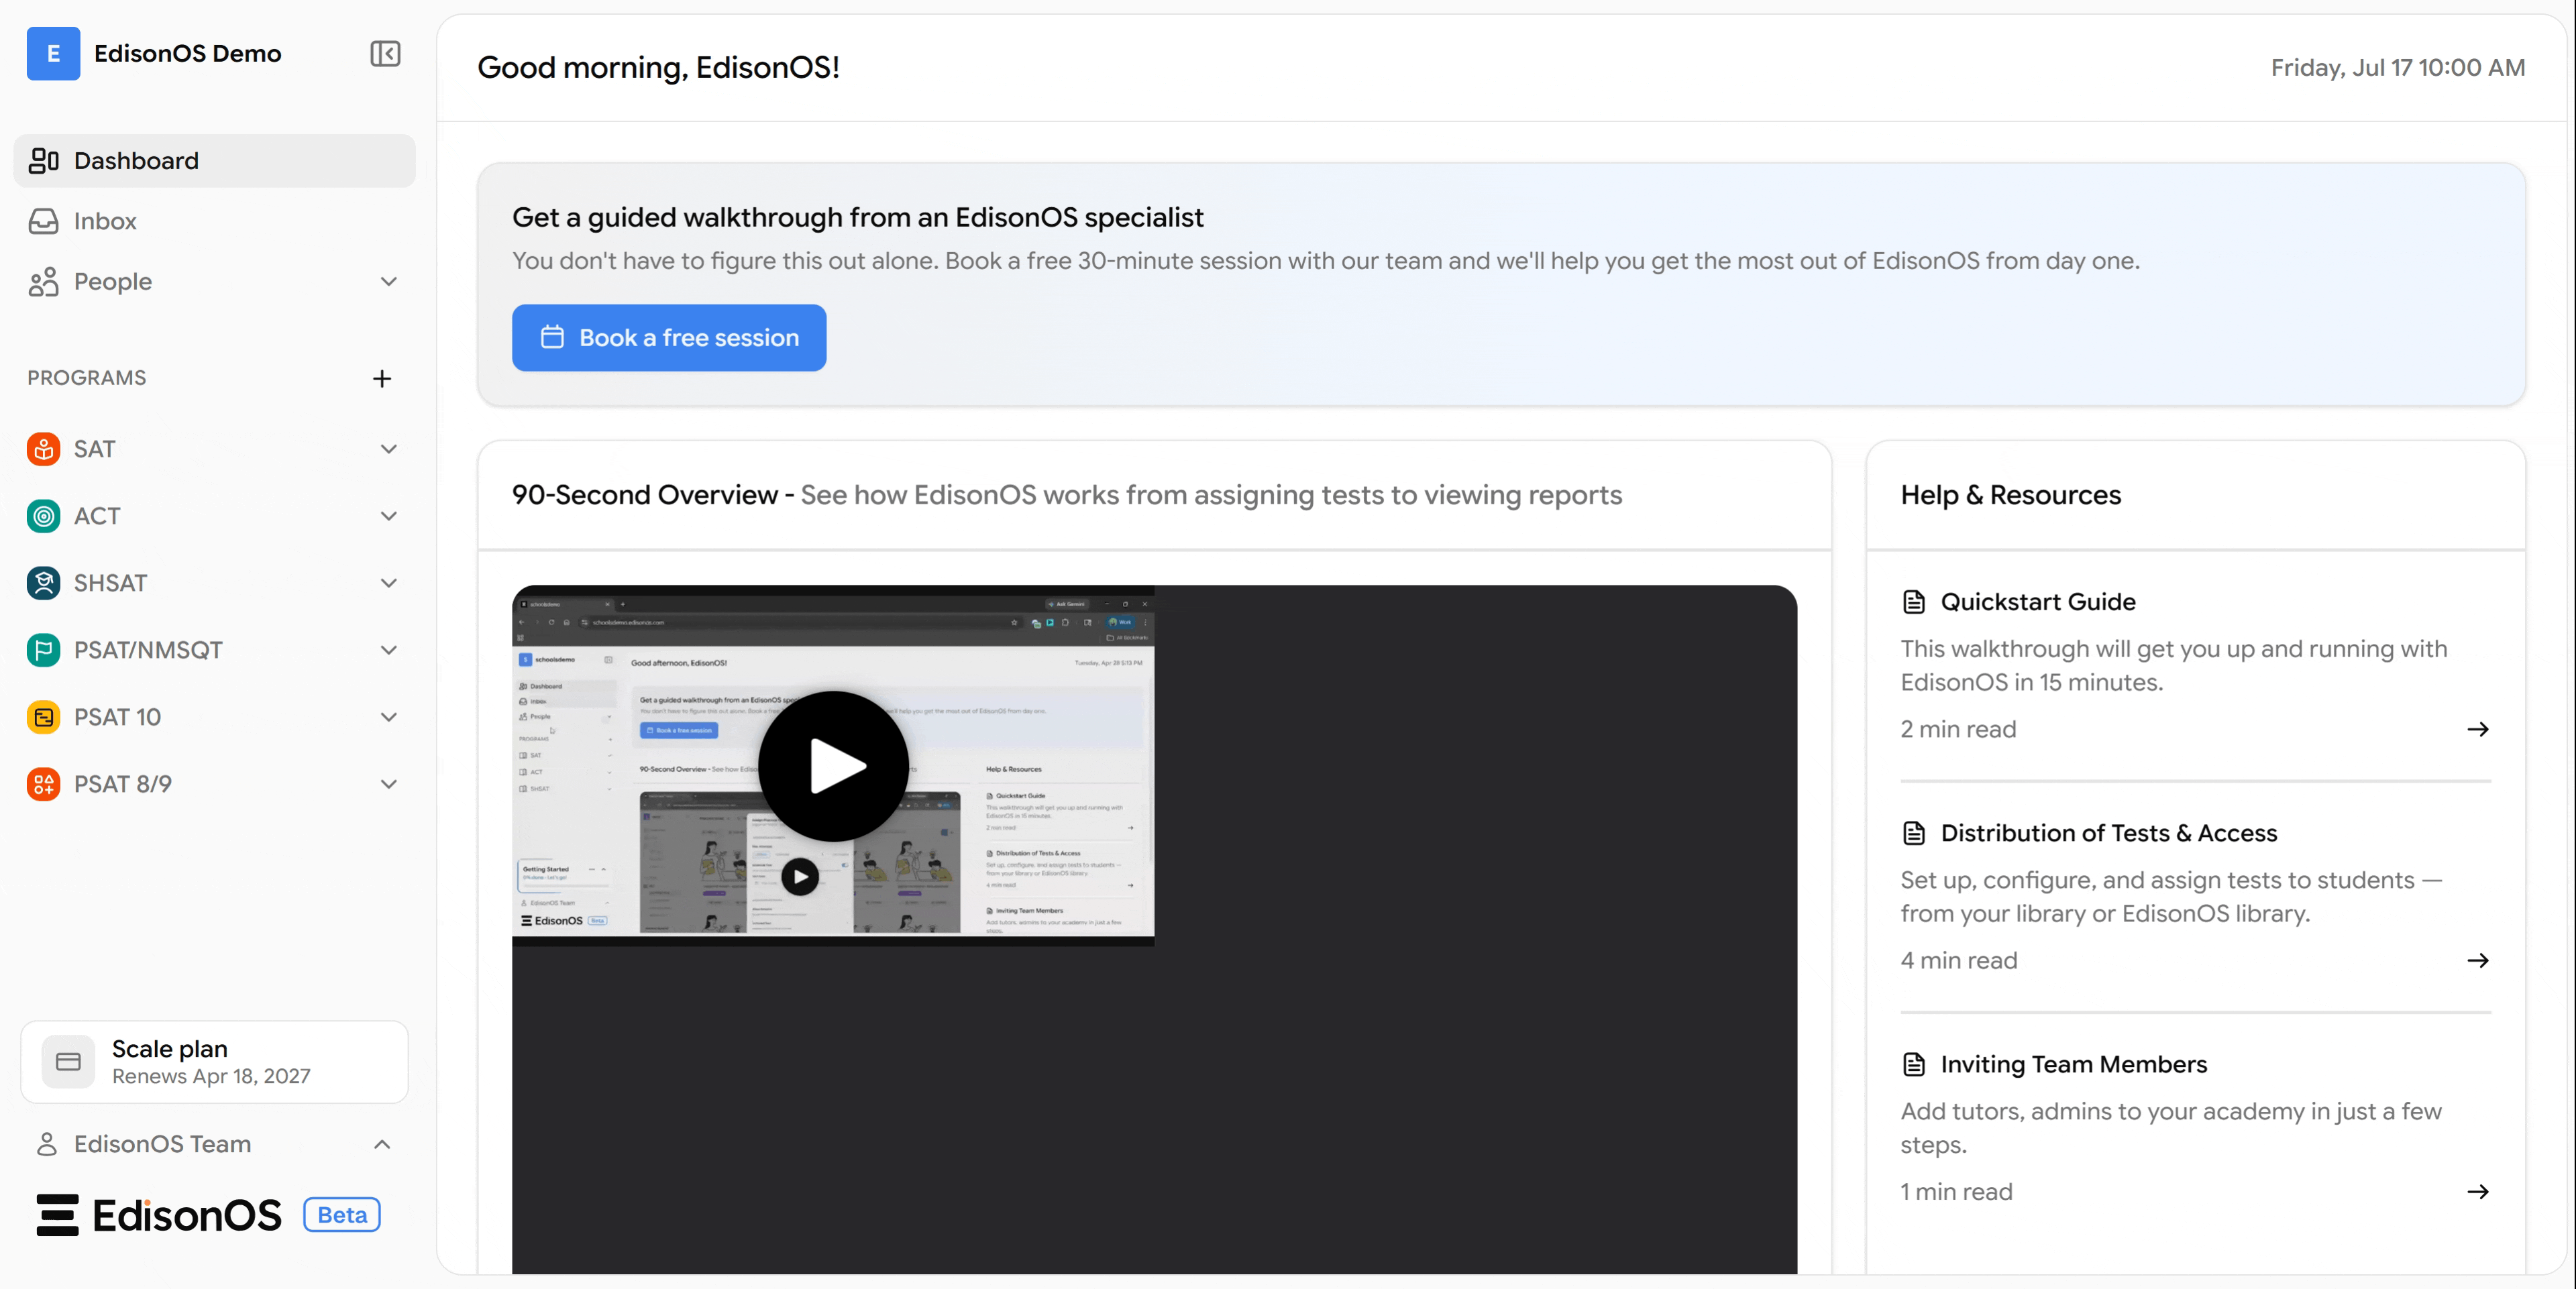The width and height of the screenshot is (2576, 1289).
Task: Collapse the EdisonOS Team chevron
Action: click(382, 1145)
